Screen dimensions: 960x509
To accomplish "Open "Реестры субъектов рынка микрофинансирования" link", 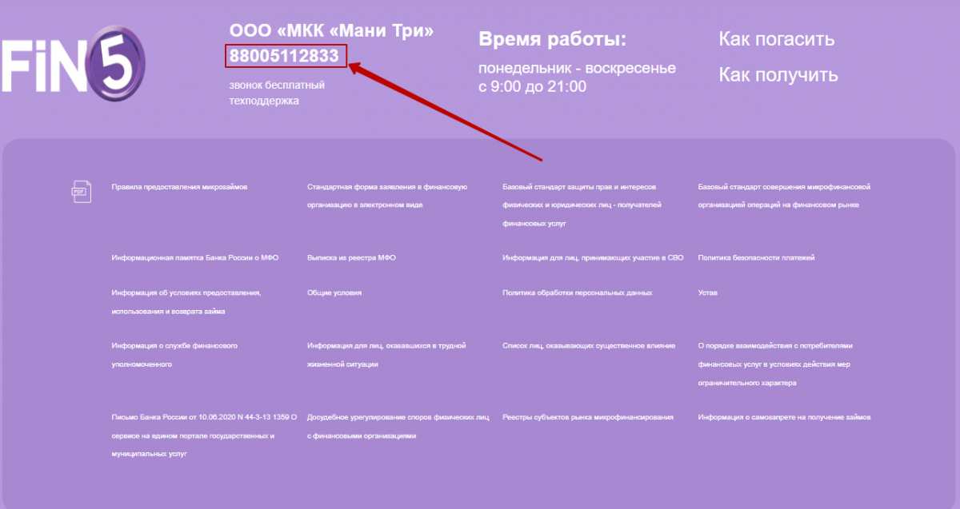I will click(x=588, y=417).
